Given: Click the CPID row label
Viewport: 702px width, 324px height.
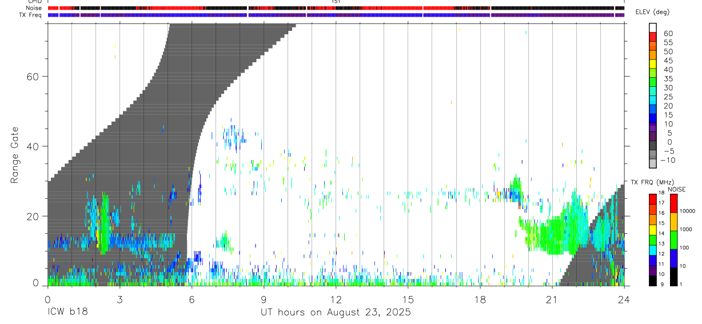Looking at the screenshot, I should 34,2.
